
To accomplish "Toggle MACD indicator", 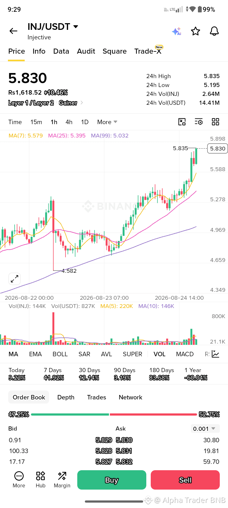I will pos(185,354).
